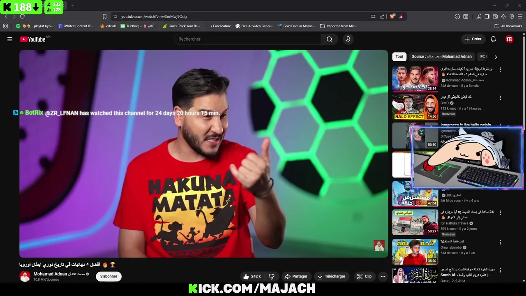Open options menu for the Omar aburobb video
This screenshot has height=296, width=526.
[500, 242]
